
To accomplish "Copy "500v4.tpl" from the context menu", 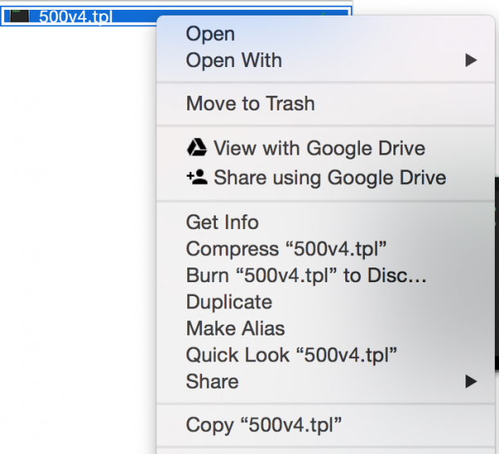I will click(x=263, y=425).
